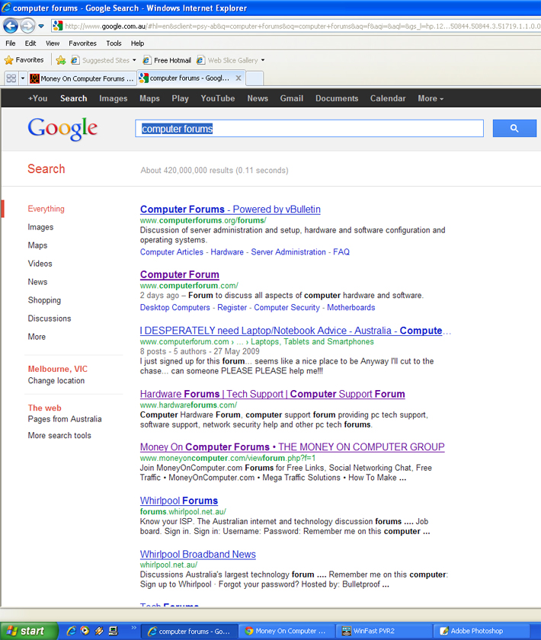This screenshot has height=640, width=541.
Task: Click the Windows start button
Action: click(x=27, y=631)
